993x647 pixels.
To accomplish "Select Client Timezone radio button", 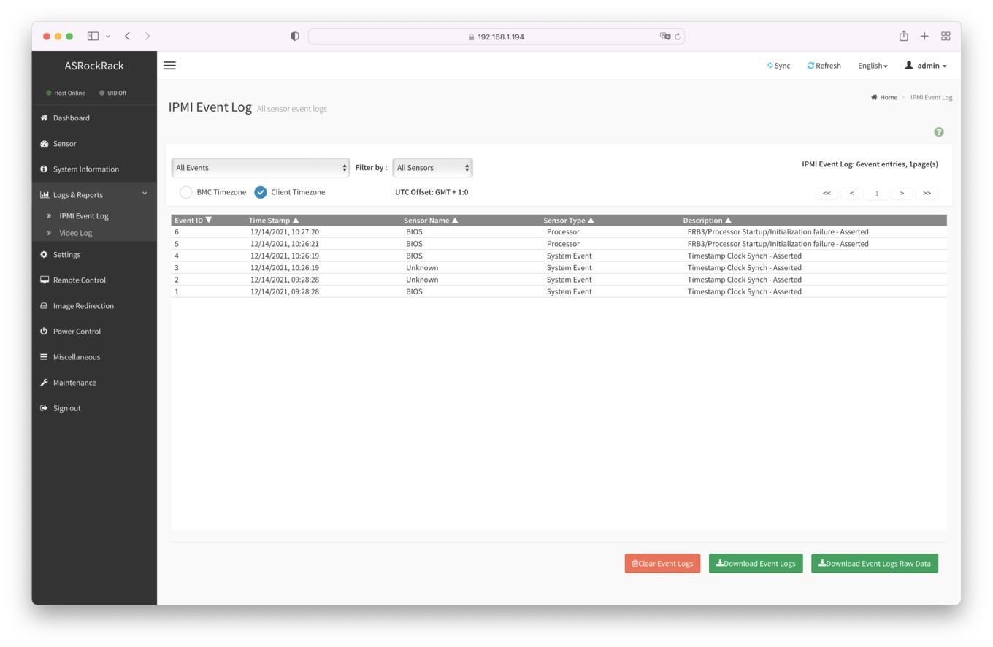I will 261,192.
